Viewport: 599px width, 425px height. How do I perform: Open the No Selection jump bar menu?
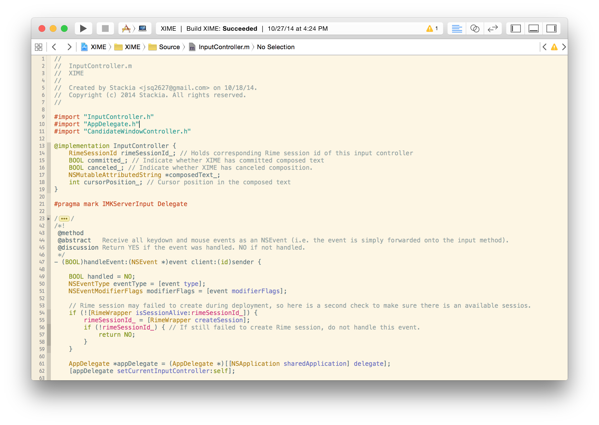[x=277, y=46]
